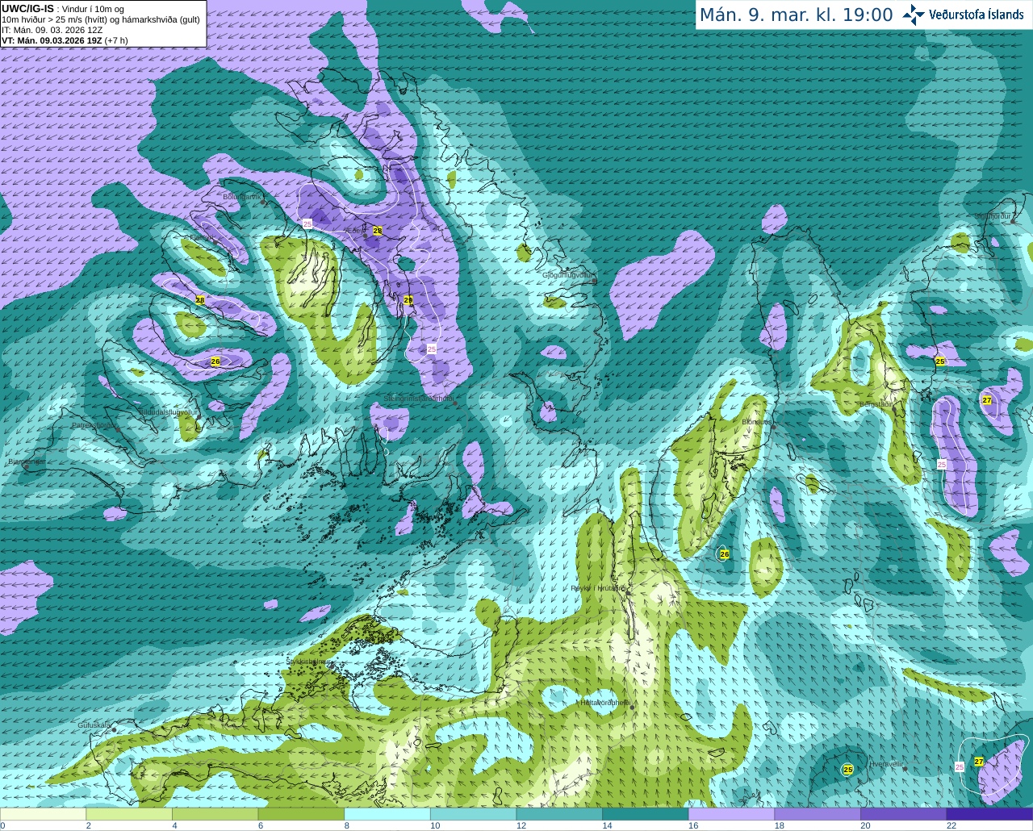Viewport: 1033px width, 831px height.
Task: Select the 20–22 m/s legend swatch
Action: [x=904, y=814]
